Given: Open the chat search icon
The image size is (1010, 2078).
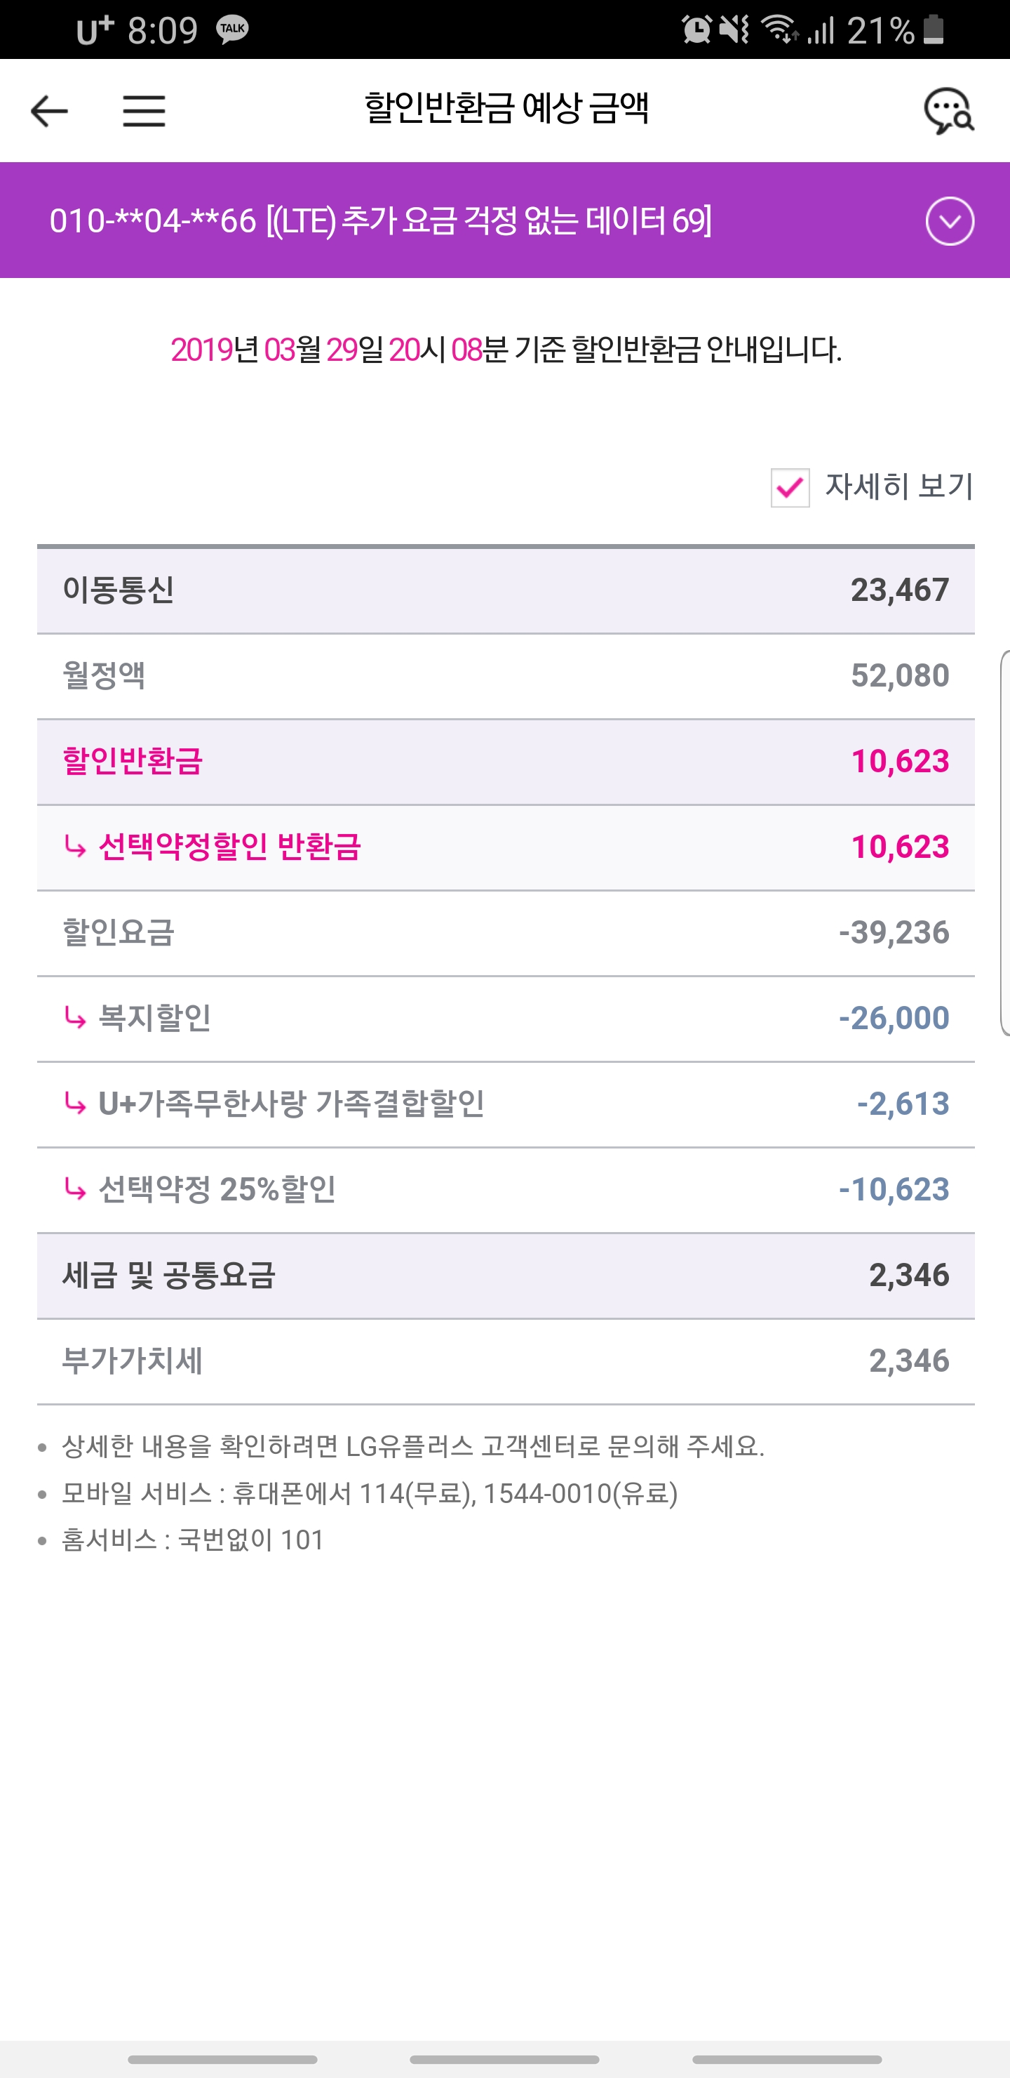Looking at the screenshot, I should [x=949, y=110].
